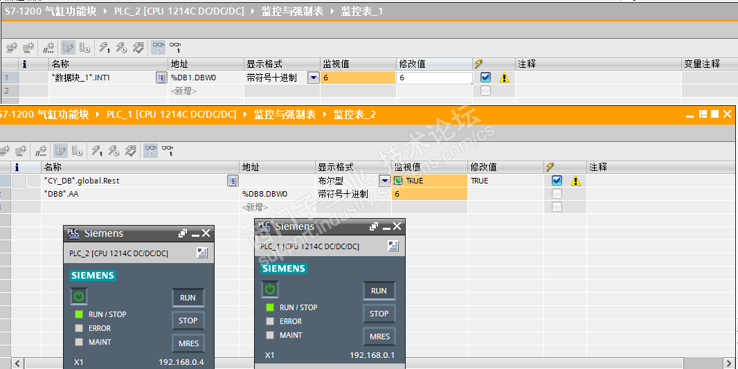Click modify value field 6 in 监控表_1
Viewport: 738px width, 369px height.
click(434, 78)
